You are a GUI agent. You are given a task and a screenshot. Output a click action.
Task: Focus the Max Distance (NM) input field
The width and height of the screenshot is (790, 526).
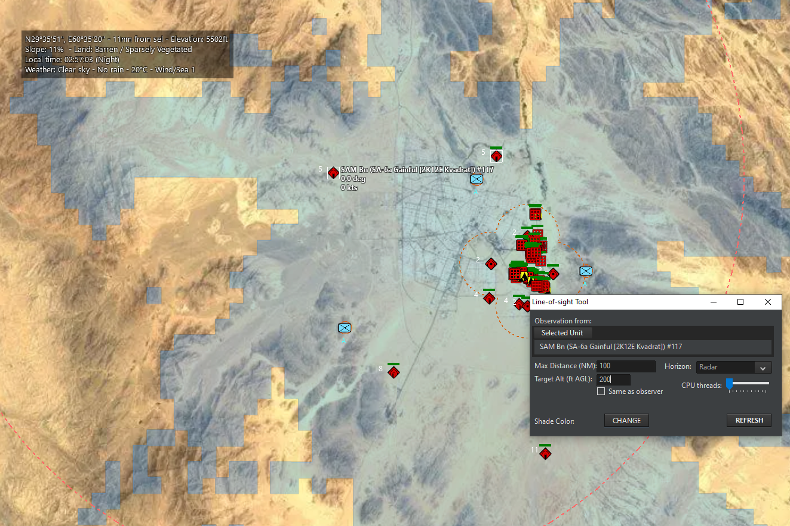point(626,366)
